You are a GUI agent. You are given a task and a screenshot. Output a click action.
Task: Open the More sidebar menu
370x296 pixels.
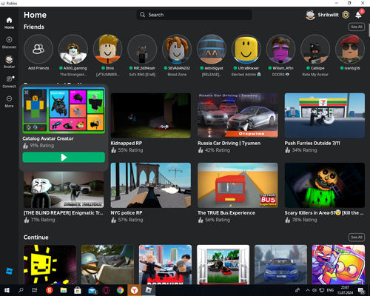click(x=9, y=98)
